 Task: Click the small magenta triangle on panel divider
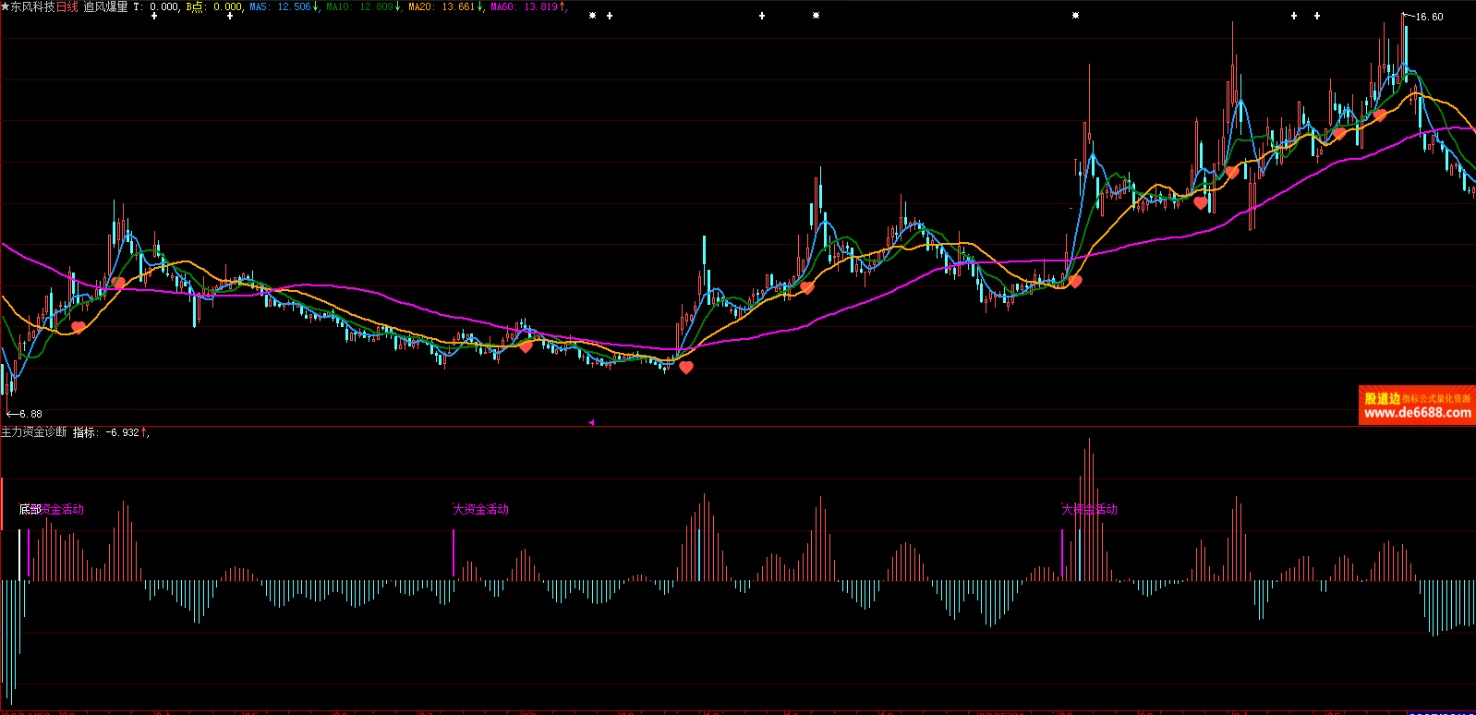(591, 422)
